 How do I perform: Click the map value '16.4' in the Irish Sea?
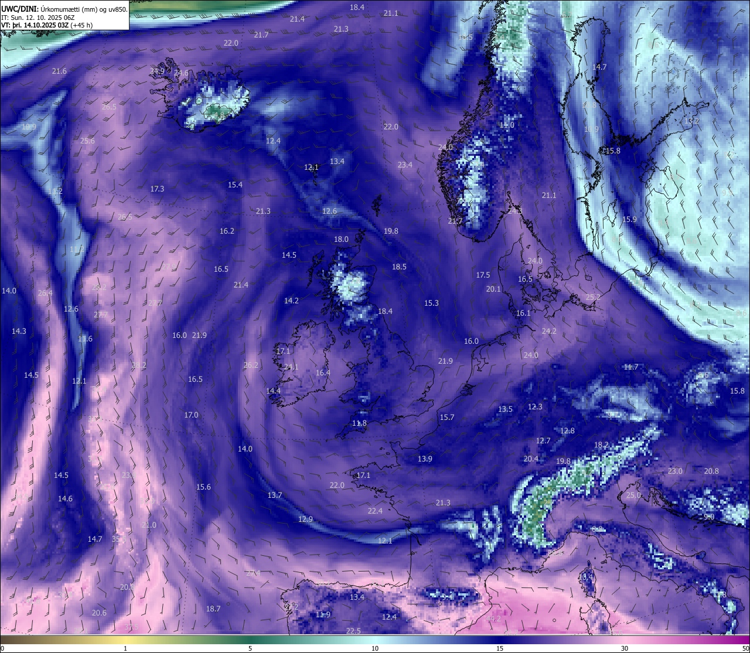(323, 373)
